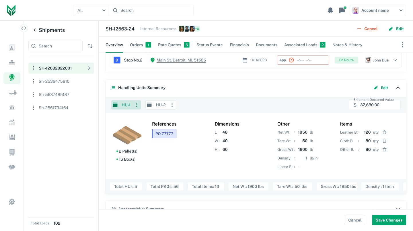Focus the top global Search field
Screen dimensions: 413x231
(151, 10)
